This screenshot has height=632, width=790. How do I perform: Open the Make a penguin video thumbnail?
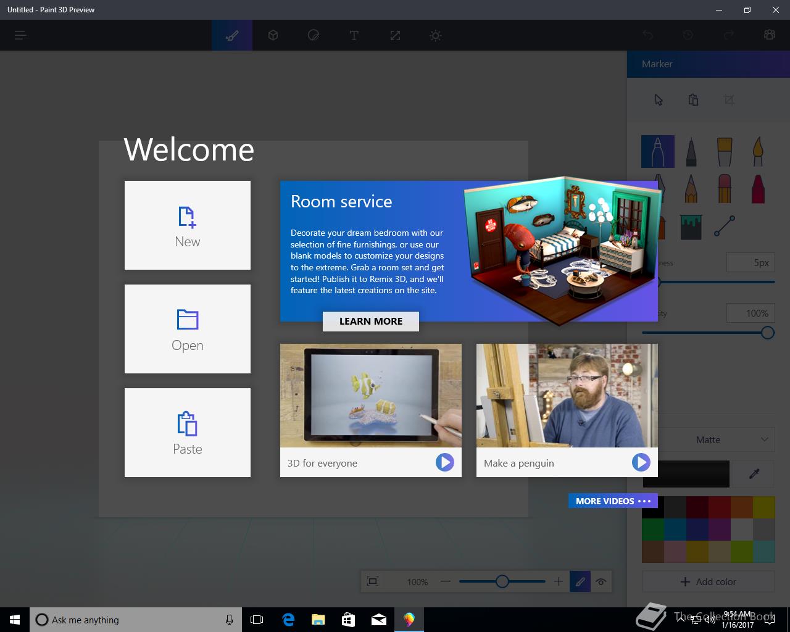pos(567,396)
